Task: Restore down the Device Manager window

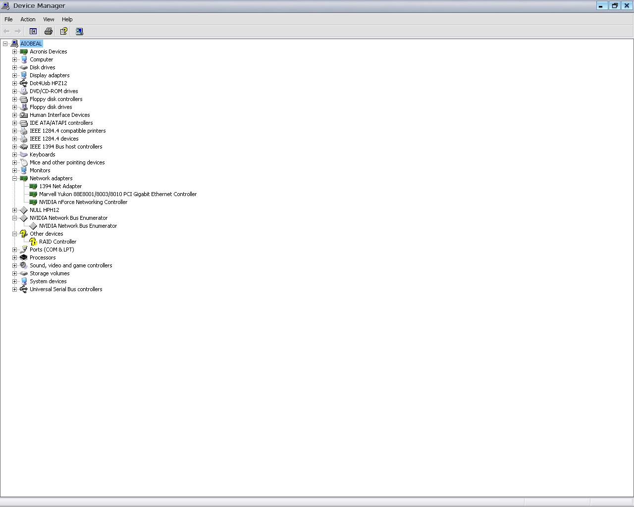Action: point(615,5)
